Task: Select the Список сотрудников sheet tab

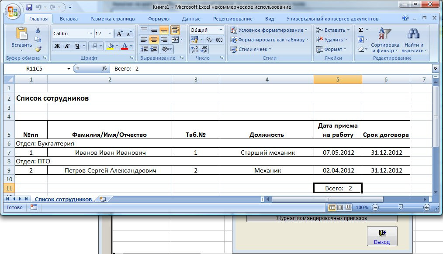Action: (63, 199)
